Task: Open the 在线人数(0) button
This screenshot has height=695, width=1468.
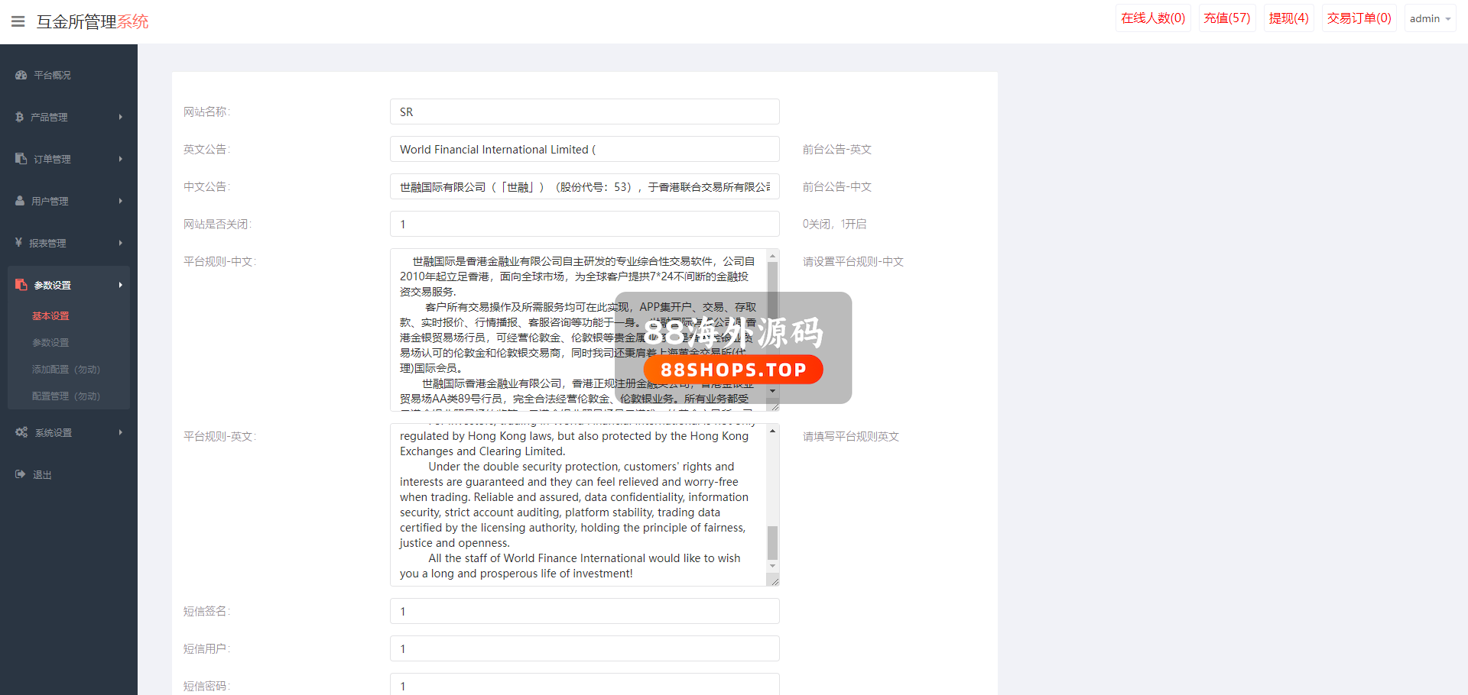Action: click(x=1153, y=18)
